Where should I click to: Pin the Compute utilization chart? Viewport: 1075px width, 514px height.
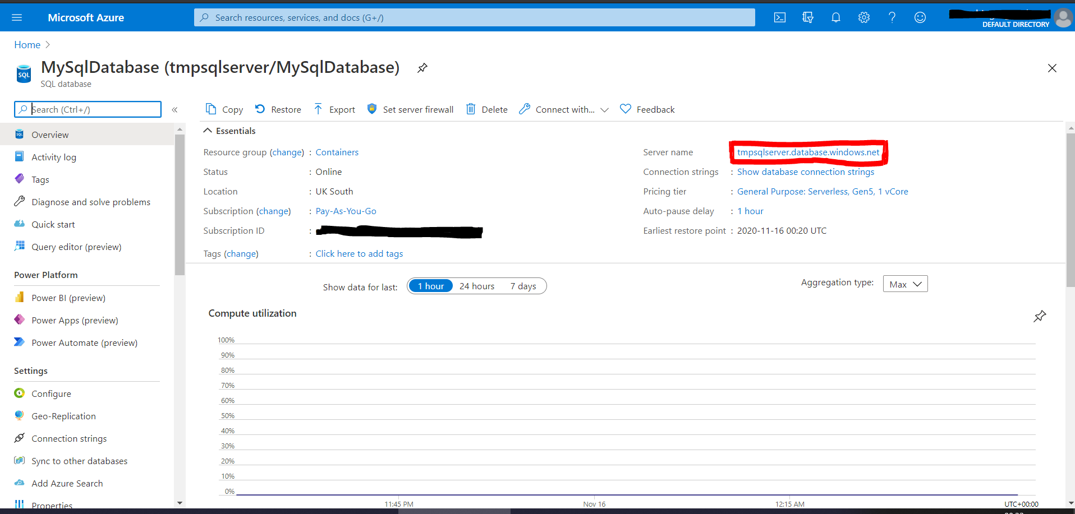coord(1039,316)
